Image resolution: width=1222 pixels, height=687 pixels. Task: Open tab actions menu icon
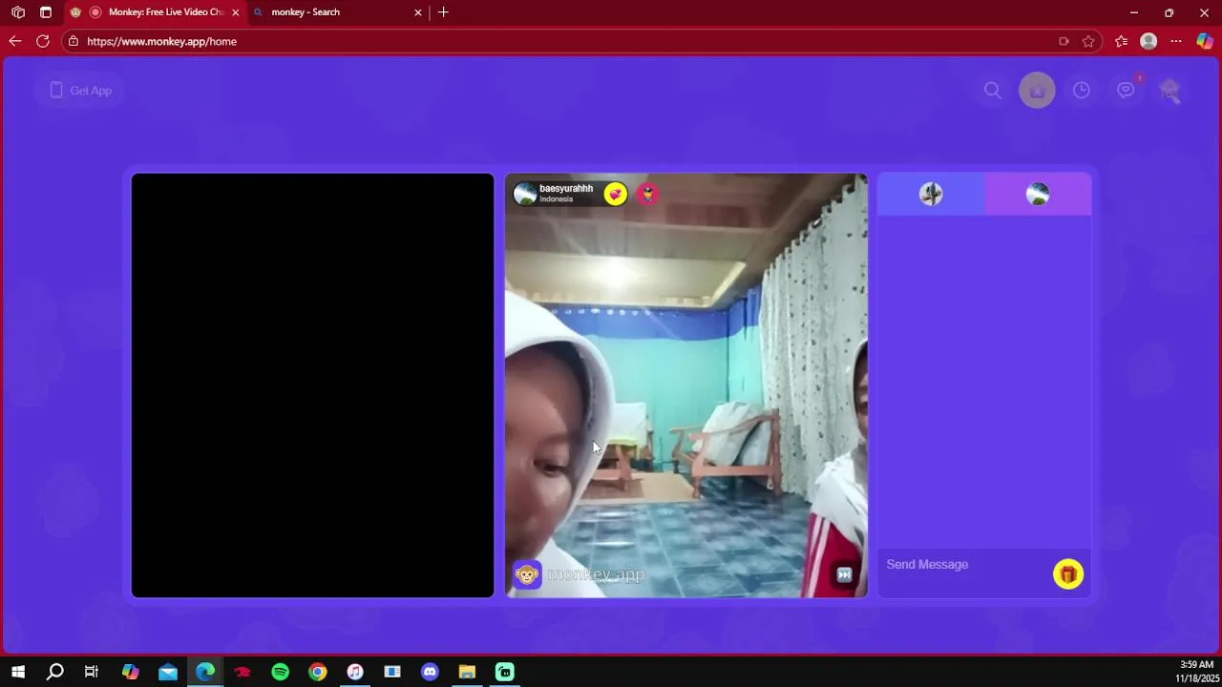(x=45, y=12)
